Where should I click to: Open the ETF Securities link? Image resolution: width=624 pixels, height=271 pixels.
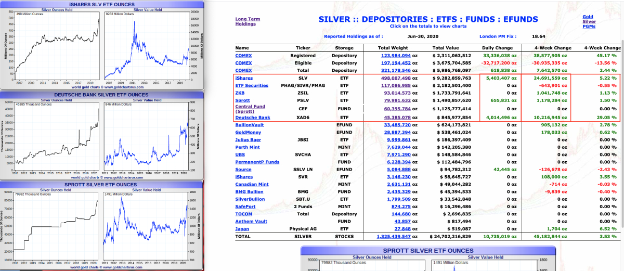click(252, 85)
